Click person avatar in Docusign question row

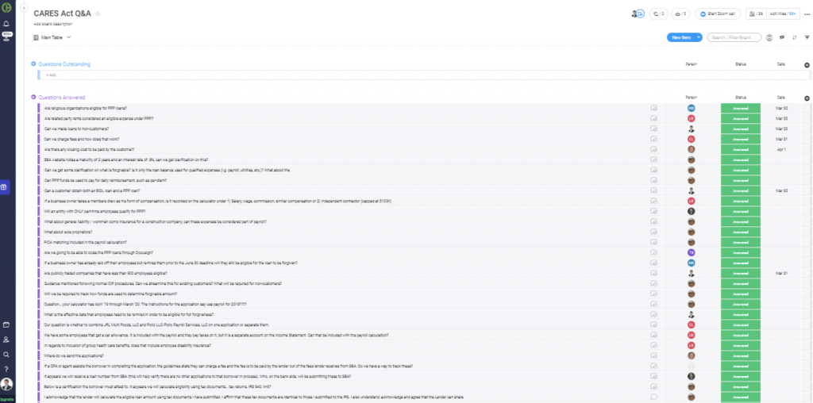click(692, 253)
